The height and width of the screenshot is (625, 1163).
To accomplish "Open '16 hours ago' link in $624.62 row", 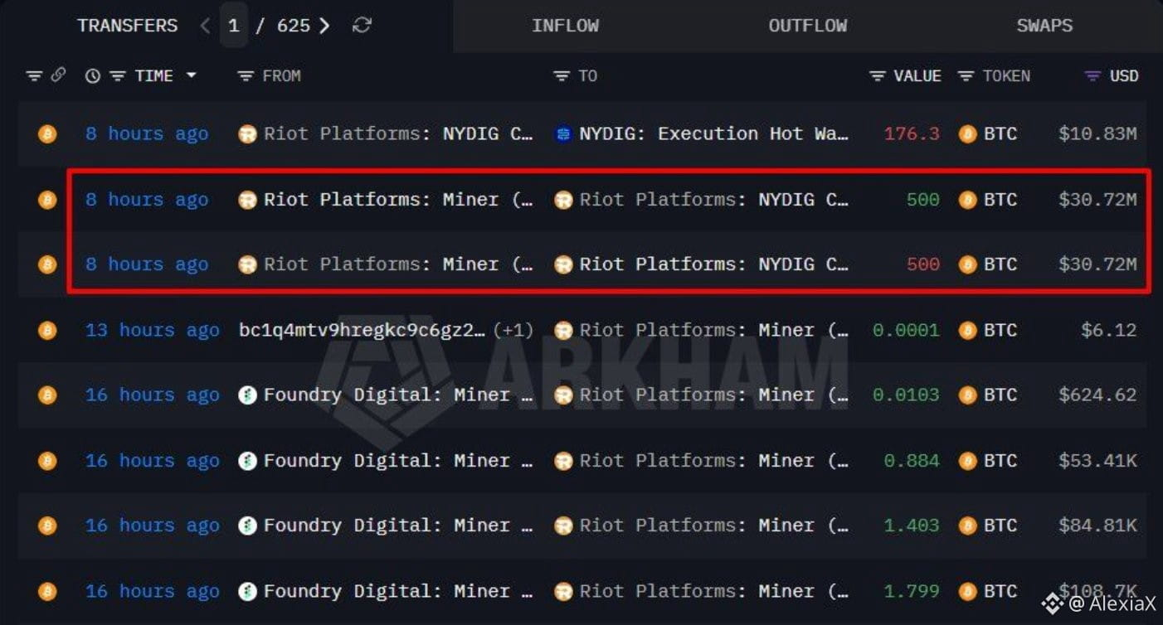I will (153, 395).
